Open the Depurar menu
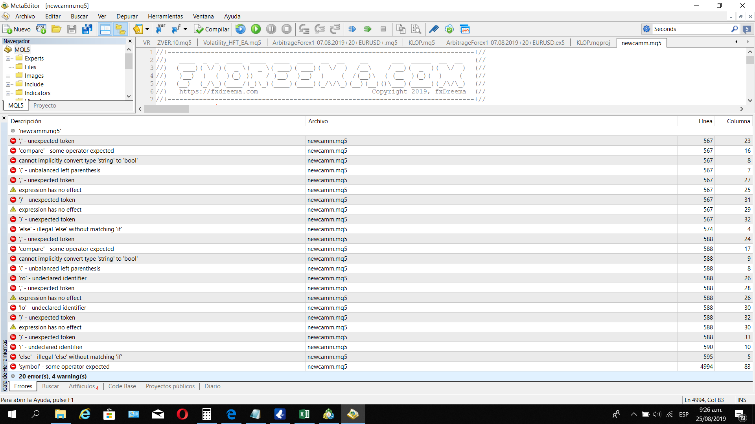Screen dimensions: 755x424 pos(127,16)
